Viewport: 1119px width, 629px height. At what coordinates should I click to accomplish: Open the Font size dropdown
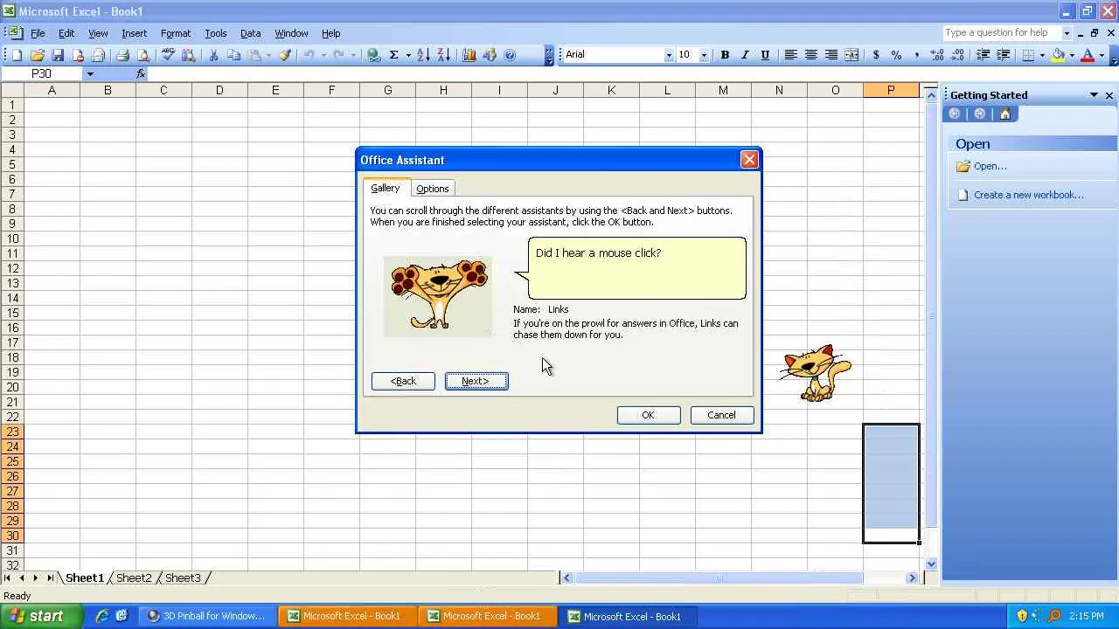pos(704,55)
